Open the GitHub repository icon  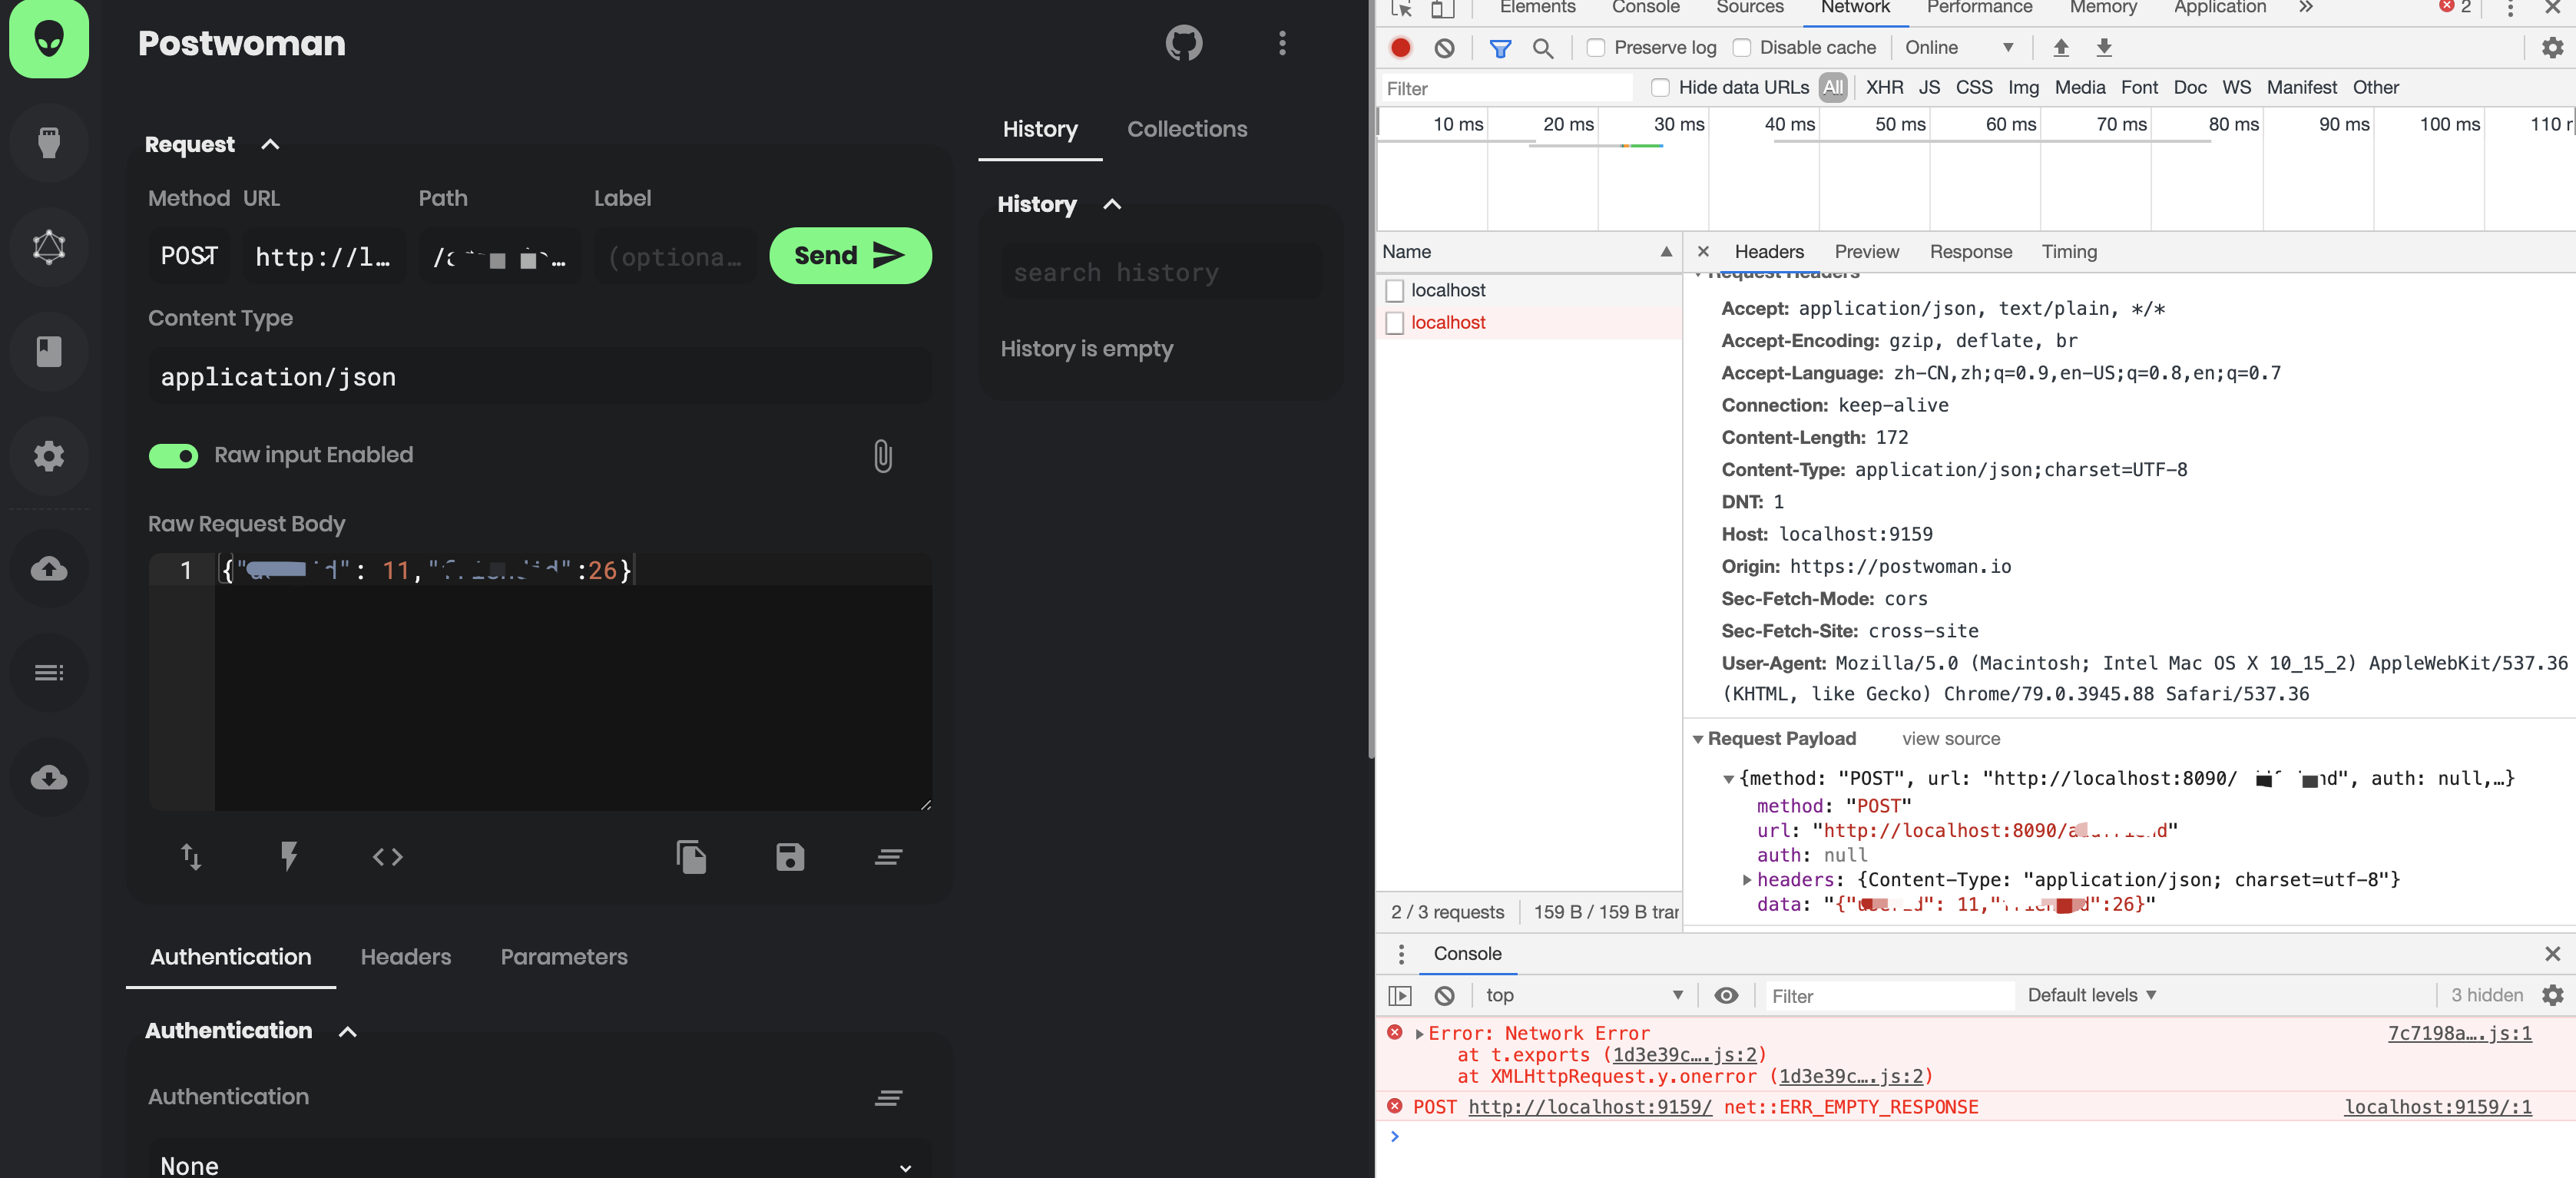[1183, 43]
